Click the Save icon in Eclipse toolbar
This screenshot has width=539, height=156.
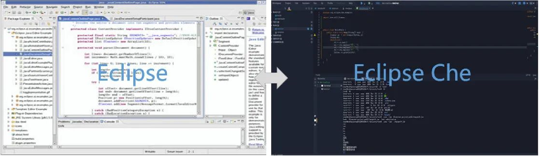[15, 12]
